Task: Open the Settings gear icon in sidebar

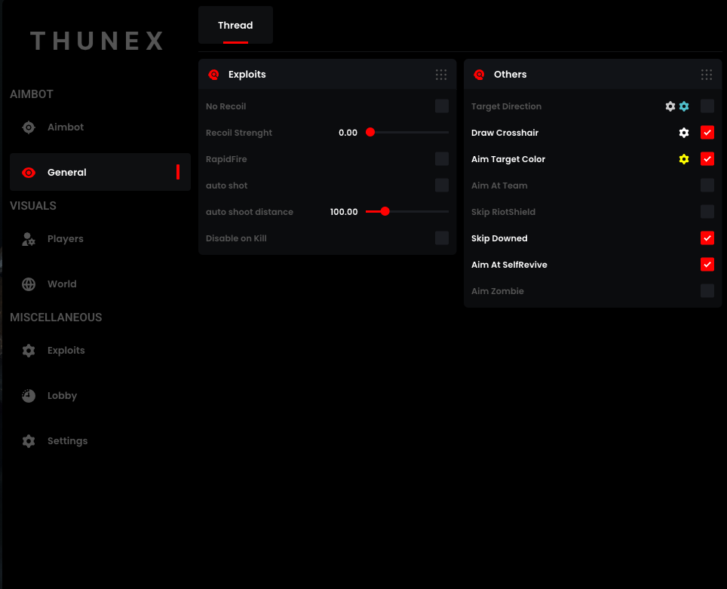Action: coord(28,440)
